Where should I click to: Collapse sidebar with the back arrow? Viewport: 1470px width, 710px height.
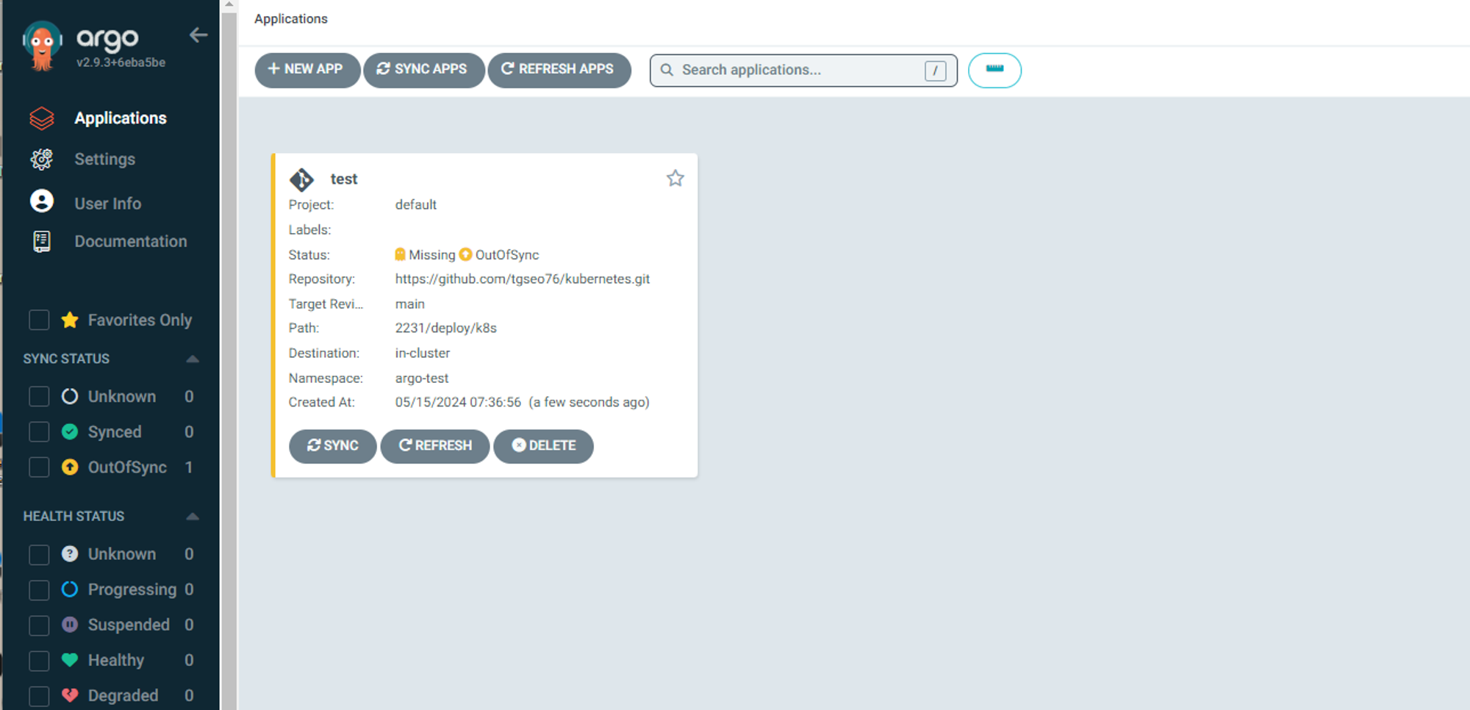[198, 35]
